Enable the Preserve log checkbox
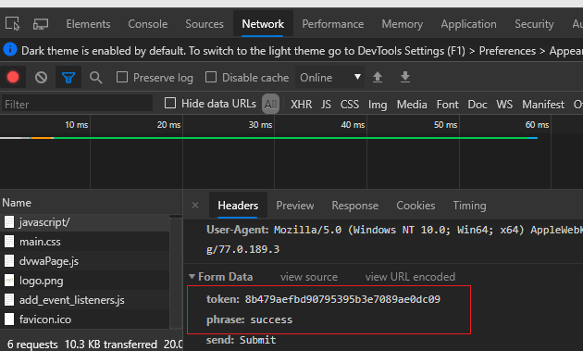 click(122, 77)
